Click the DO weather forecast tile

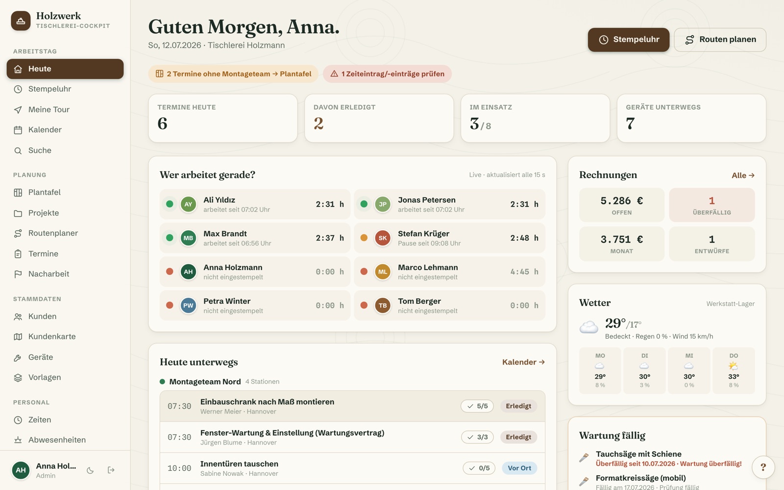point(734,371)
